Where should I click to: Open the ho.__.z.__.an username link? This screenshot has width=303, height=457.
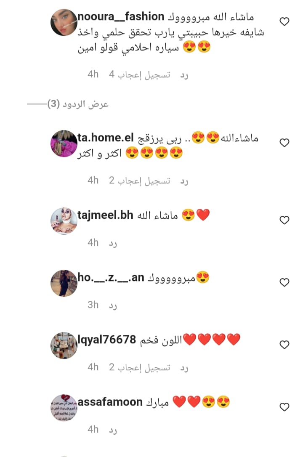pos(111,277)
